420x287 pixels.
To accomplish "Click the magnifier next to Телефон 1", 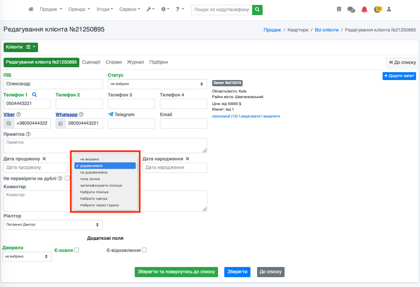I will [x=34, y=95].
